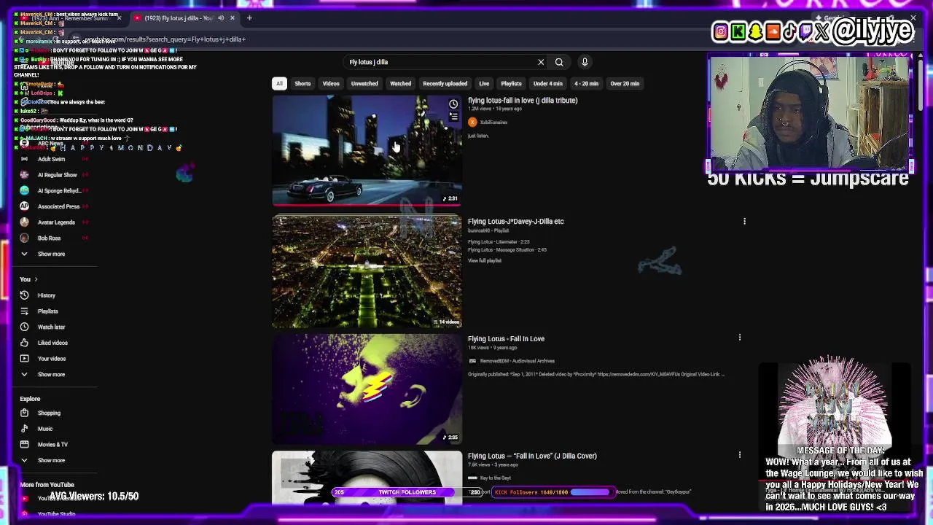
Task: Open flying lotus-fall in love (j dilla tribute) title
Action: 523,101
